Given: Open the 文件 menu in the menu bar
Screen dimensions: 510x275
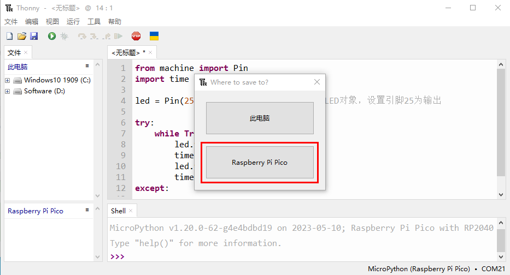Looking at the screenshot, I should (11, 21).
